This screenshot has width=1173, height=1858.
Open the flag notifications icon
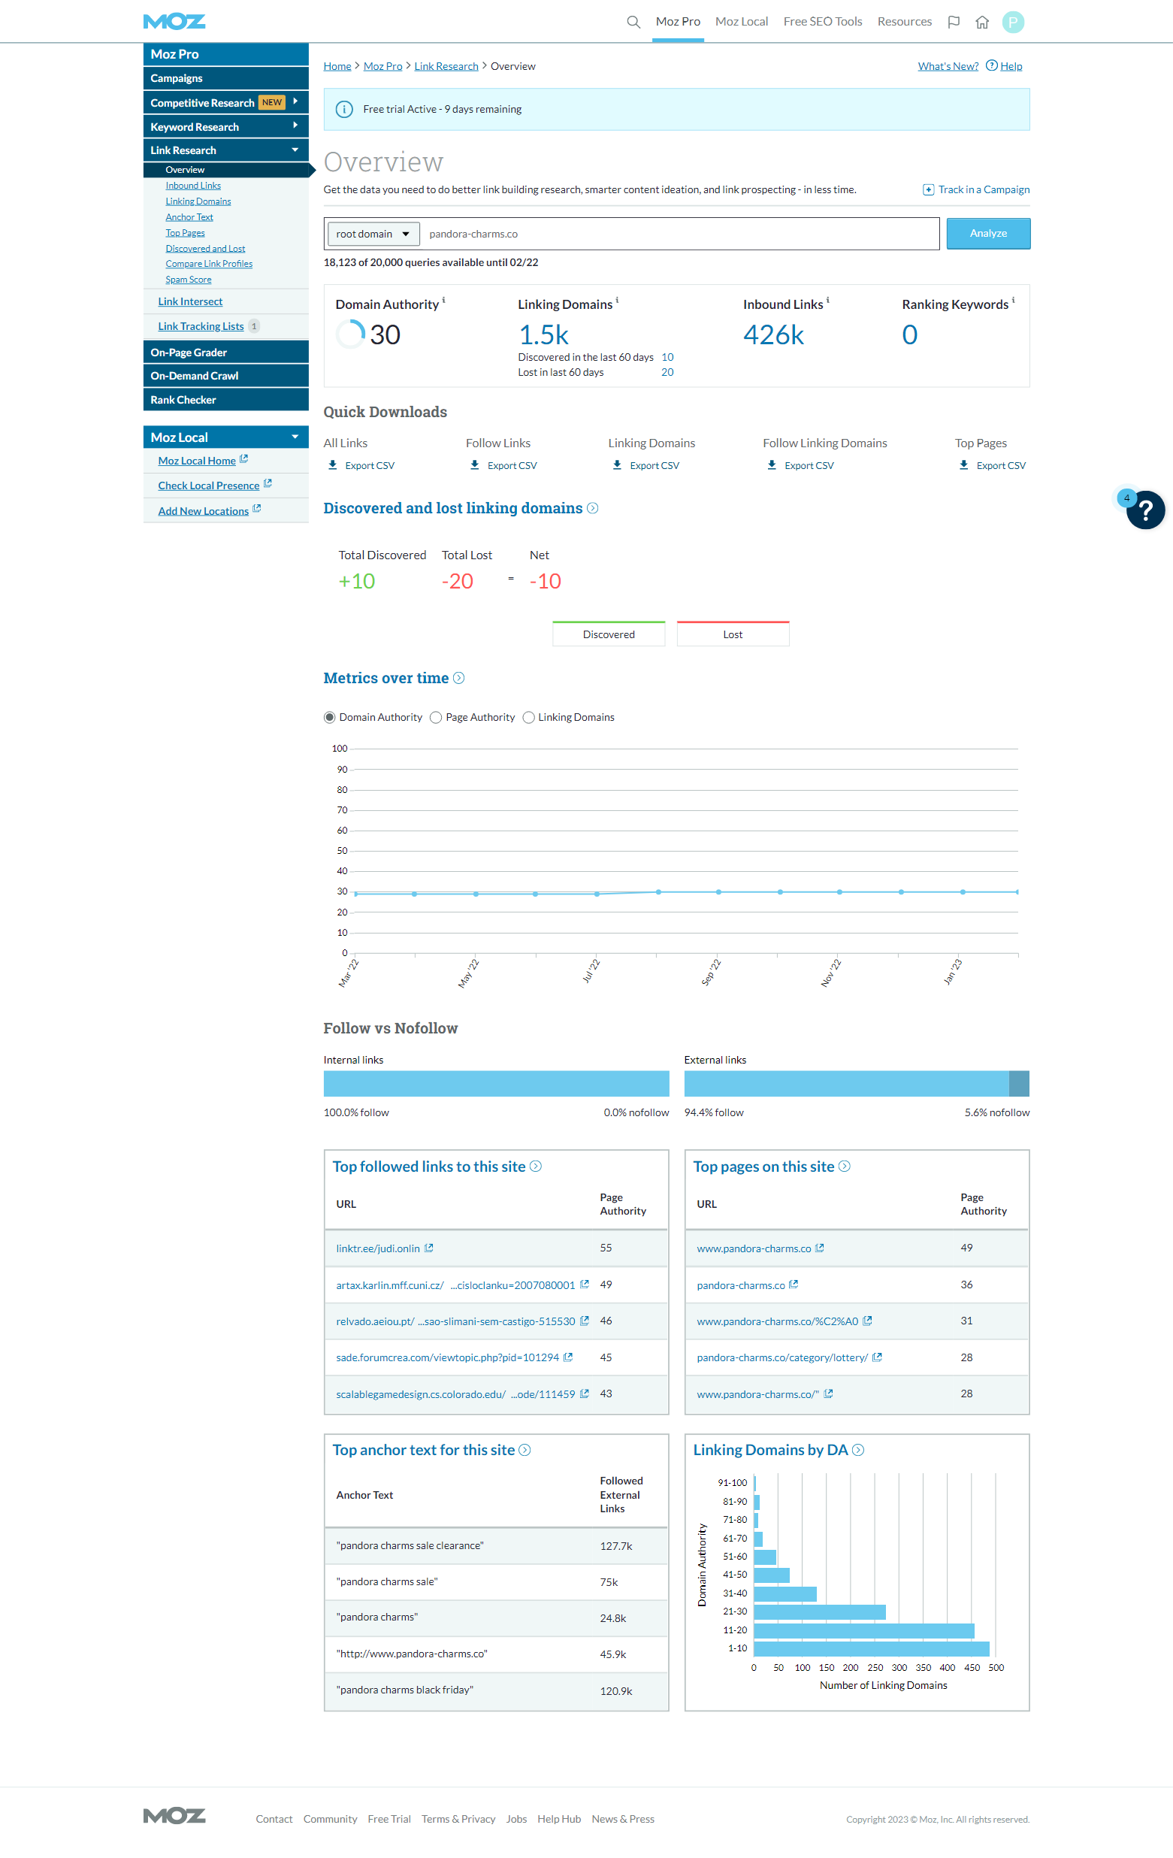tap(954, 22)
